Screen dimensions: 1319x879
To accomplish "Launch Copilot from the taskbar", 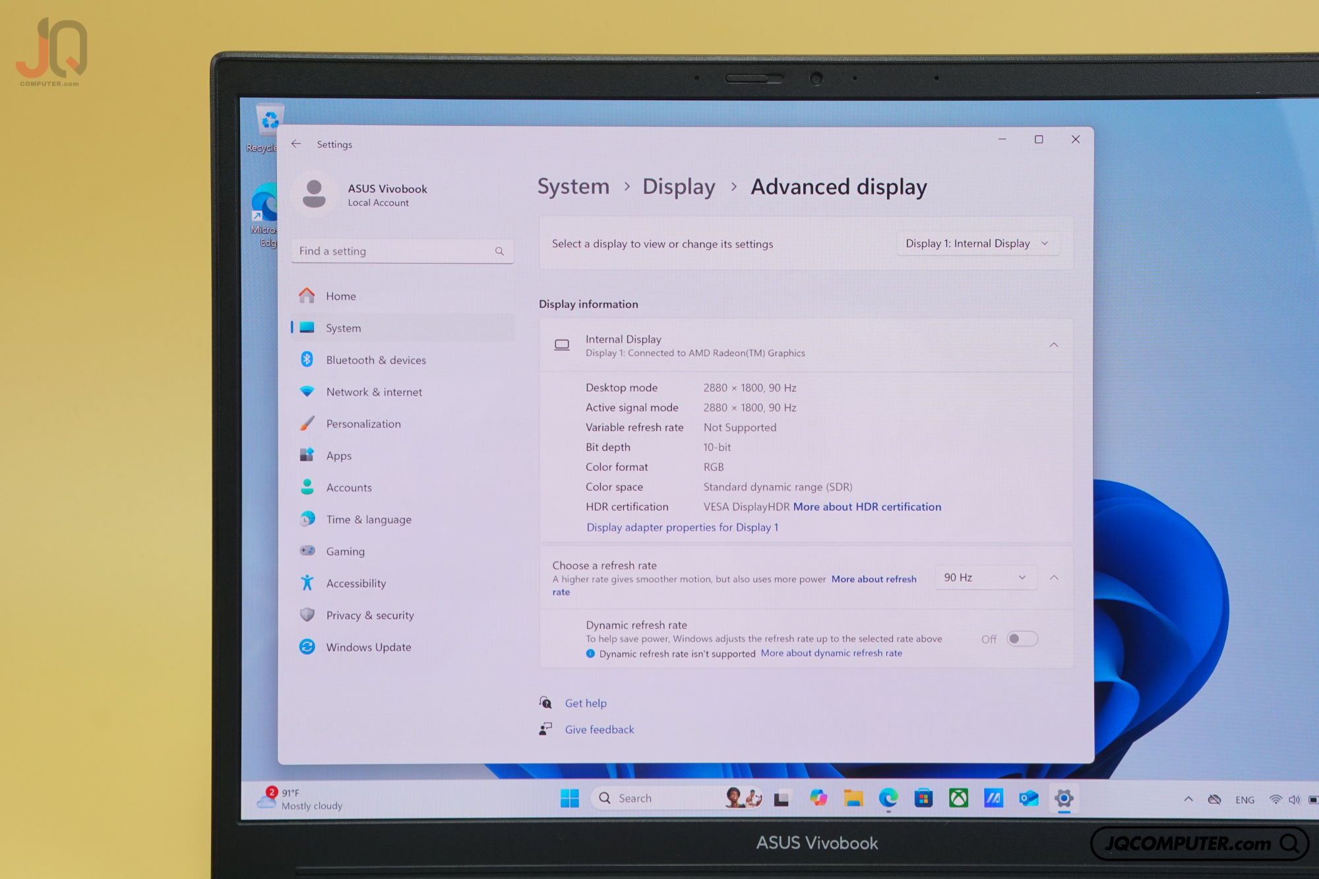I will point(818,798).
